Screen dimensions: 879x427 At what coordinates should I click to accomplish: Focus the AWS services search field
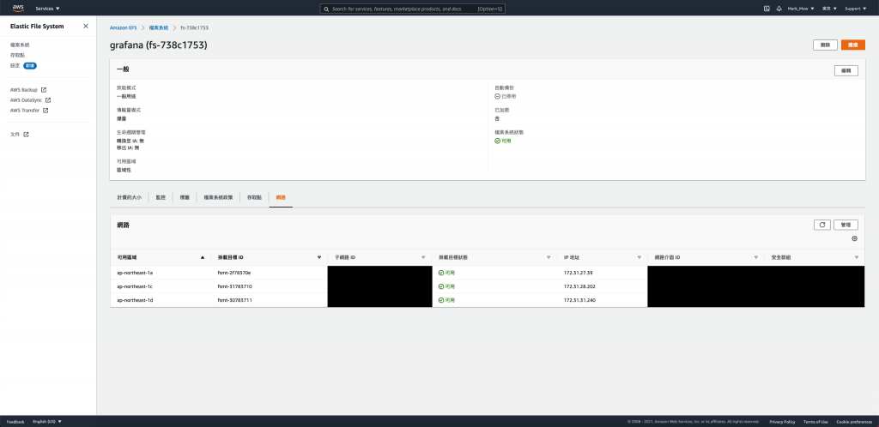coord(412,9)
